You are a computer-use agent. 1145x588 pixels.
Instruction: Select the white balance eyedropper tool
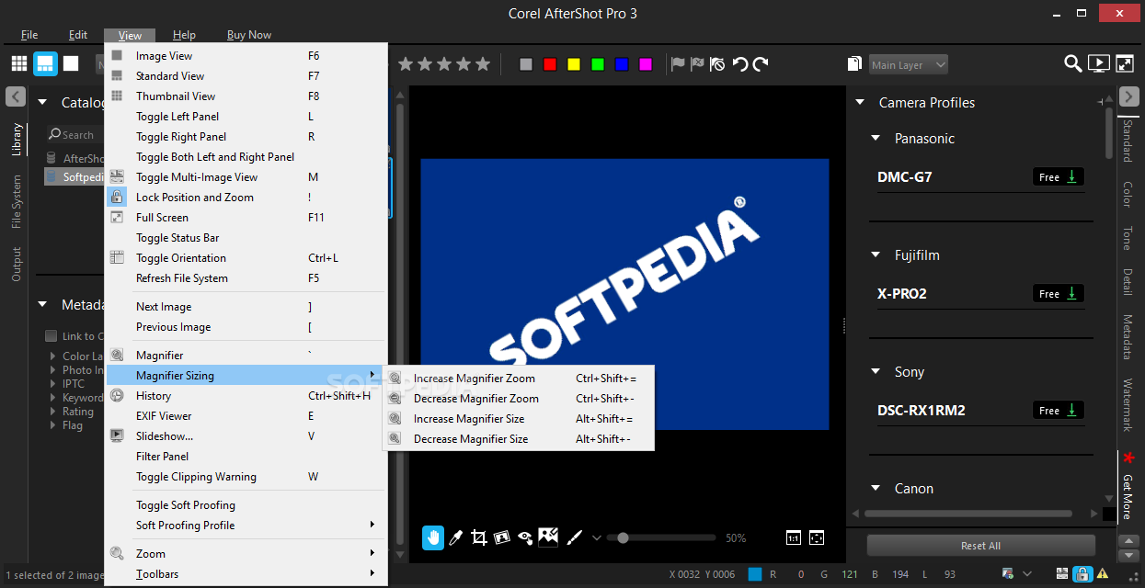click(x=455, y=537)
